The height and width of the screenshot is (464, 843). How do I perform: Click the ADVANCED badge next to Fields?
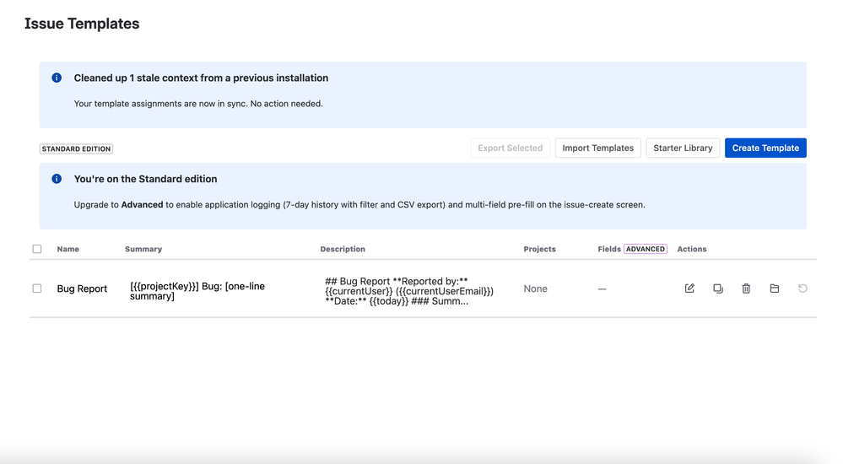pos(646,249)
